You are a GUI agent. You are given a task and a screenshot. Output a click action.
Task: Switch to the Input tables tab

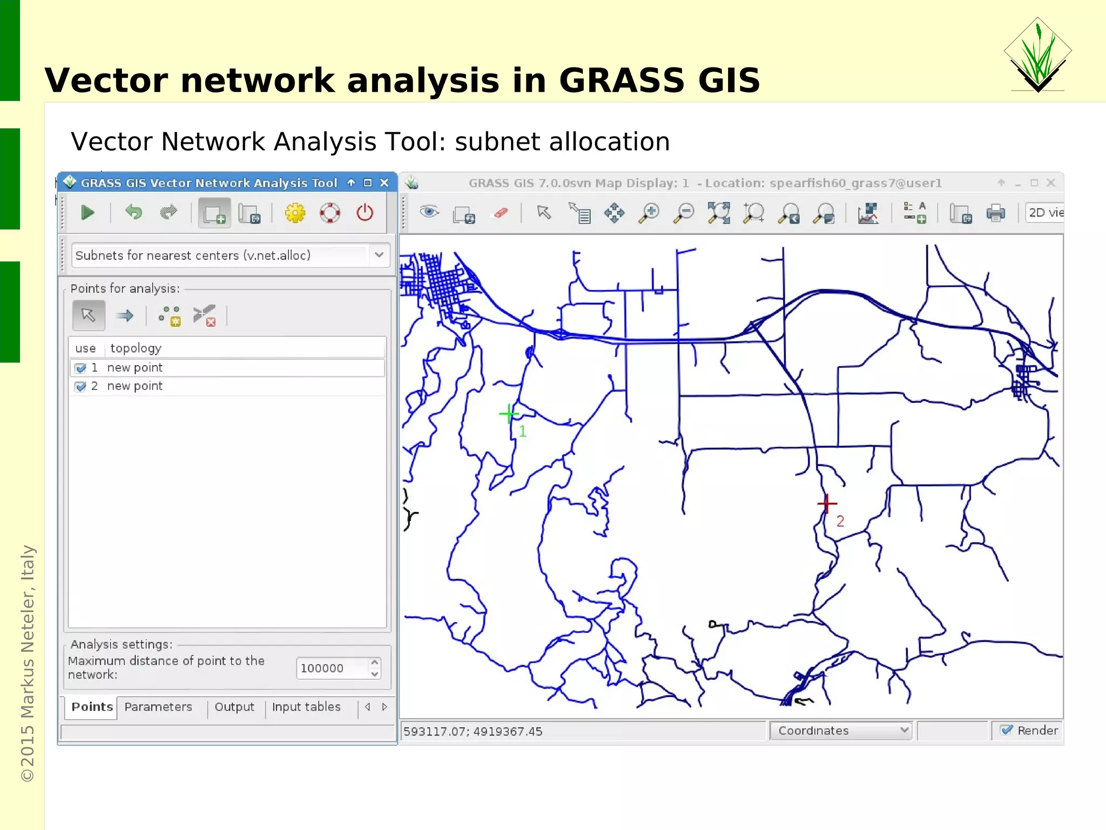click(x=306, y=707)
